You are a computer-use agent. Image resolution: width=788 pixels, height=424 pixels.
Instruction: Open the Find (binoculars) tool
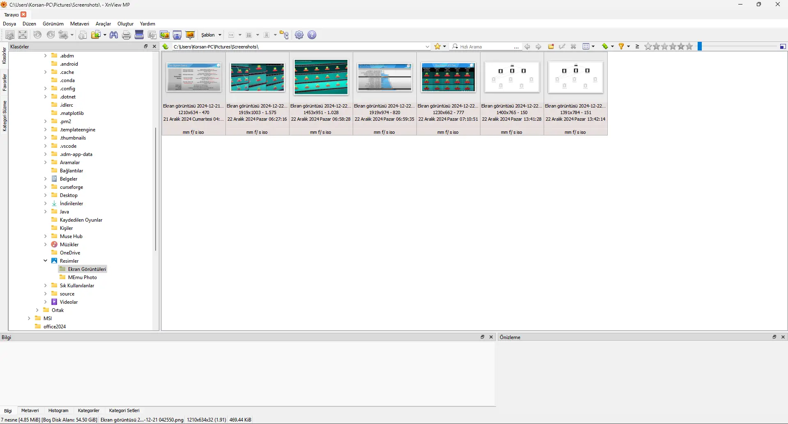[114, 35]
